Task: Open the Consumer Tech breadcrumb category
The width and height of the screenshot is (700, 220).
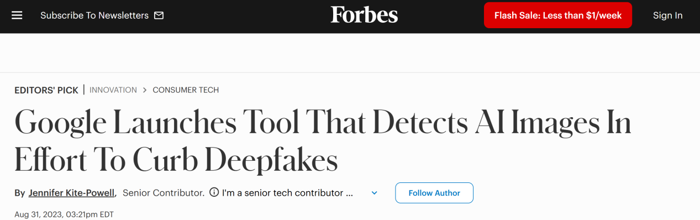Action: tap(186, 90)
